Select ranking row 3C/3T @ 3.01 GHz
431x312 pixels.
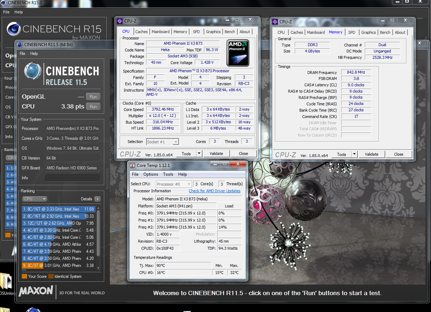pyautogui.click(x=58, y=266)
